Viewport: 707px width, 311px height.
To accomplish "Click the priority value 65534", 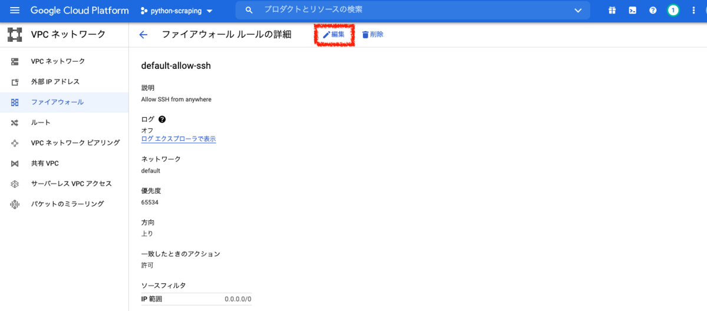I will click(150, 202).
